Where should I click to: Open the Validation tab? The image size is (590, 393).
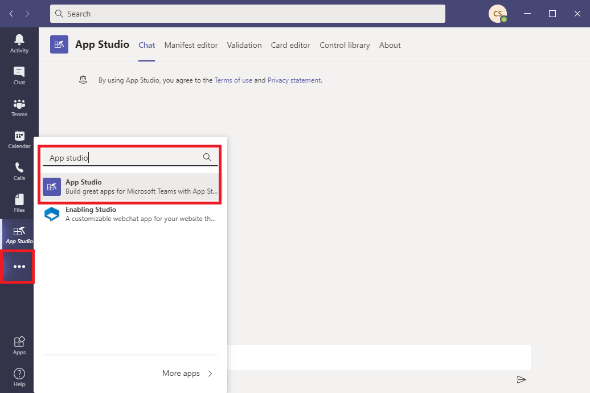[244, 45]
